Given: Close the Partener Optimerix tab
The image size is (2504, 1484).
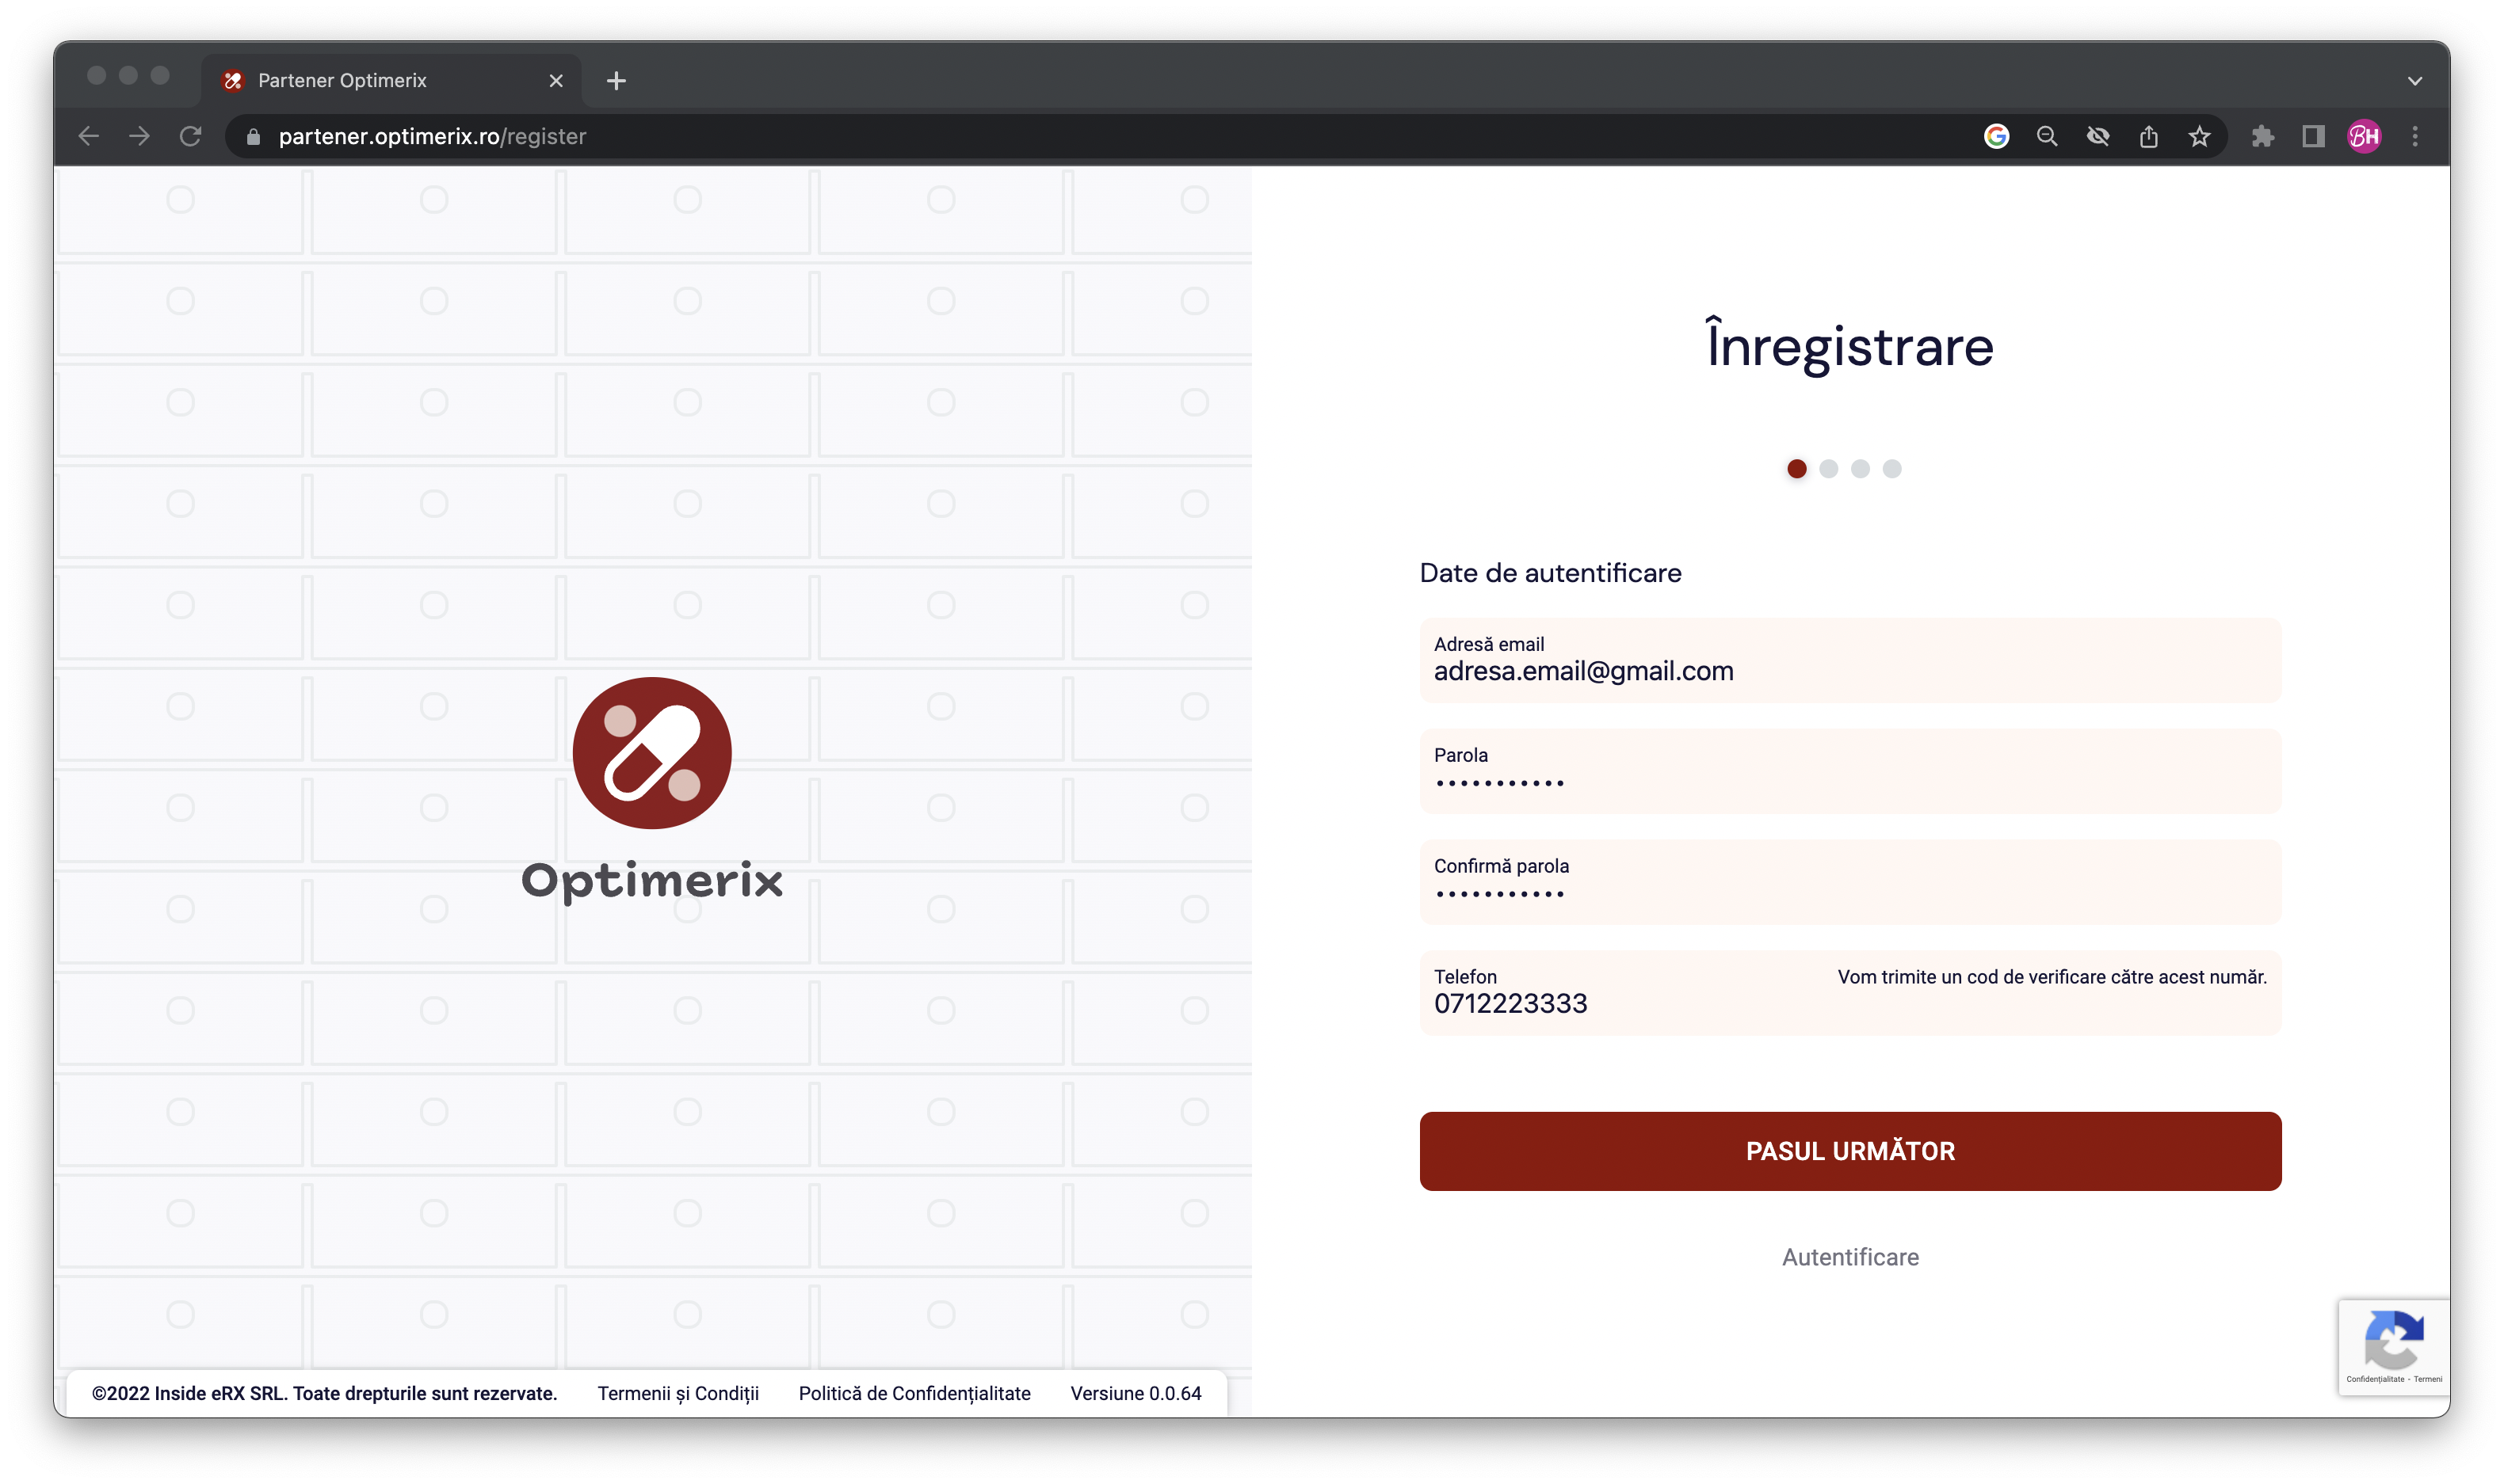Looking at the screenshot, I should (x=556, y=81).
